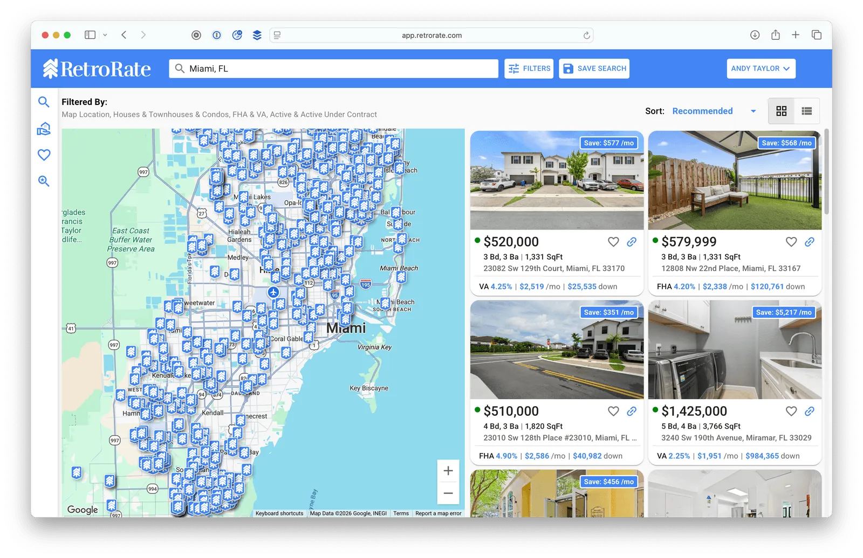The height and width of the screenshot is (558, 863).
Task: Zoom out on the map
Action: (x=448, y=493)
